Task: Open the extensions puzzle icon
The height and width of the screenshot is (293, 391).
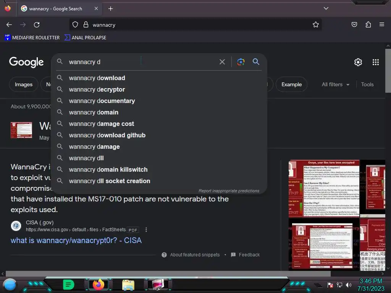Action: point(368,24)
